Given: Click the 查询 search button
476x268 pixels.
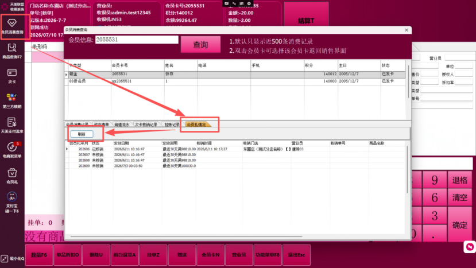Looking at the screenshot, I should click(x=200, y=45).
